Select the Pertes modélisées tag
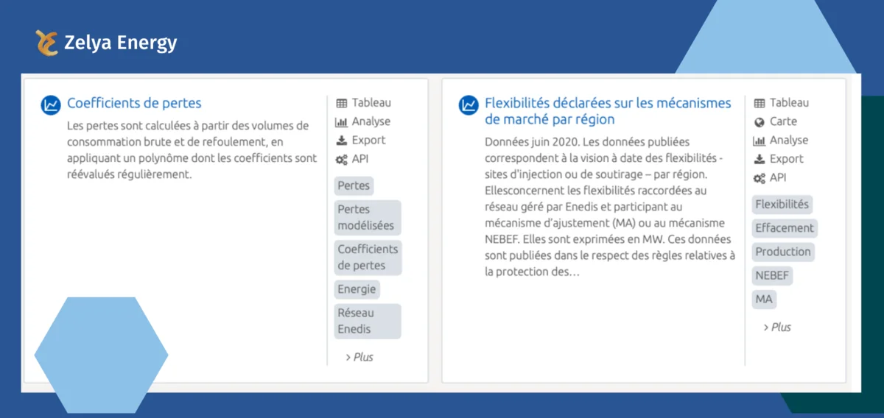The width and height of the screenshot is (884, 418). click(366, 217)
